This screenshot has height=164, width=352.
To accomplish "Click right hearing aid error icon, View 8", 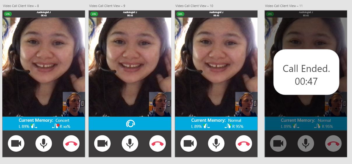I will click(56, 126).
